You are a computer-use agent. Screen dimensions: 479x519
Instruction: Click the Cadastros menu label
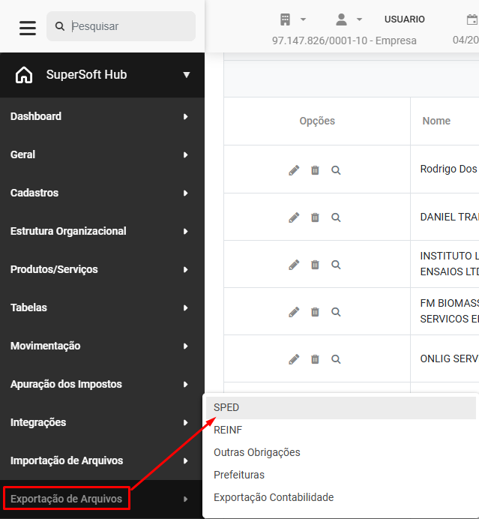34,193
